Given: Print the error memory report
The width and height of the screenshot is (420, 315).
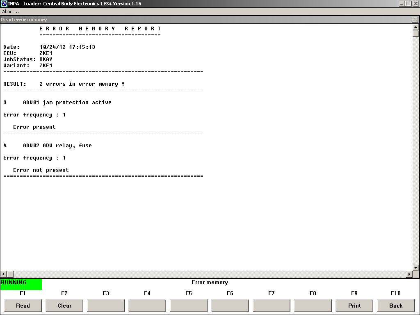Looking at the screenshot, I should [354, 306].
